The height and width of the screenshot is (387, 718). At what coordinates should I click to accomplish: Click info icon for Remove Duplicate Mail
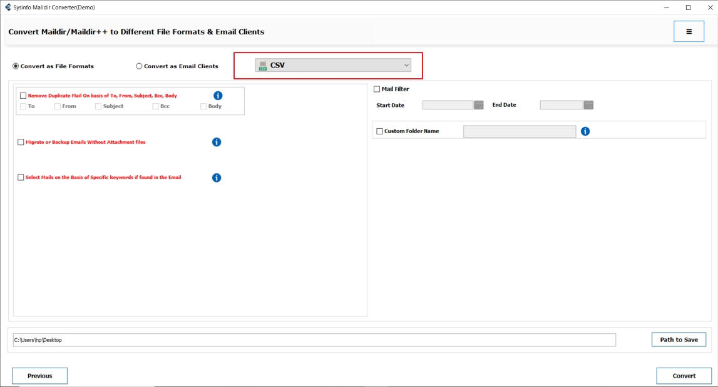click(x=218, y=96)
